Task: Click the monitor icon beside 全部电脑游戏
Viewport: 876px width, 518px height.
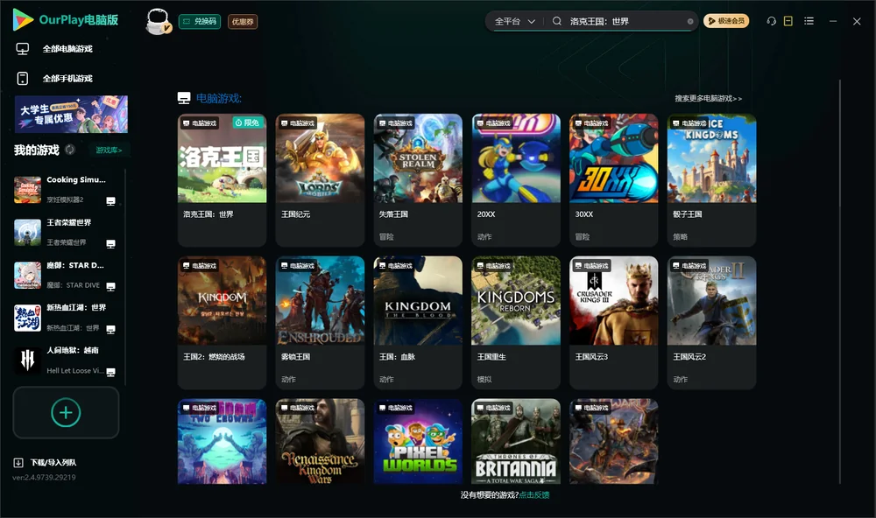Action: point(23,49)
